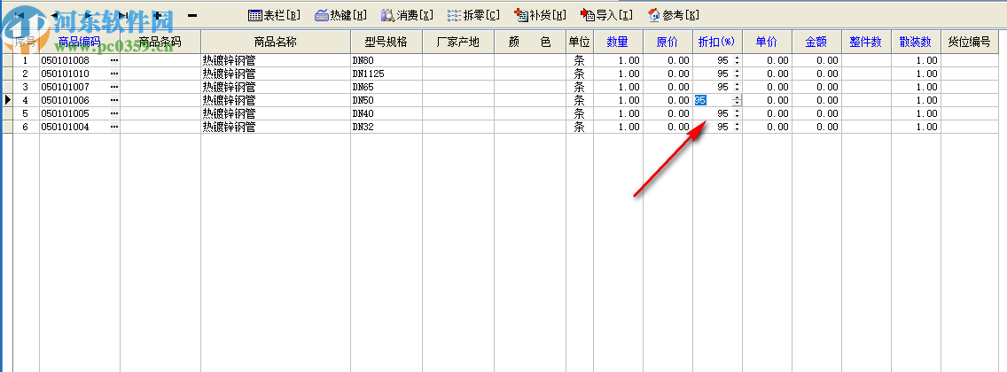
Task: Click the 厂家产地 column header
Action: coord(458,43)
